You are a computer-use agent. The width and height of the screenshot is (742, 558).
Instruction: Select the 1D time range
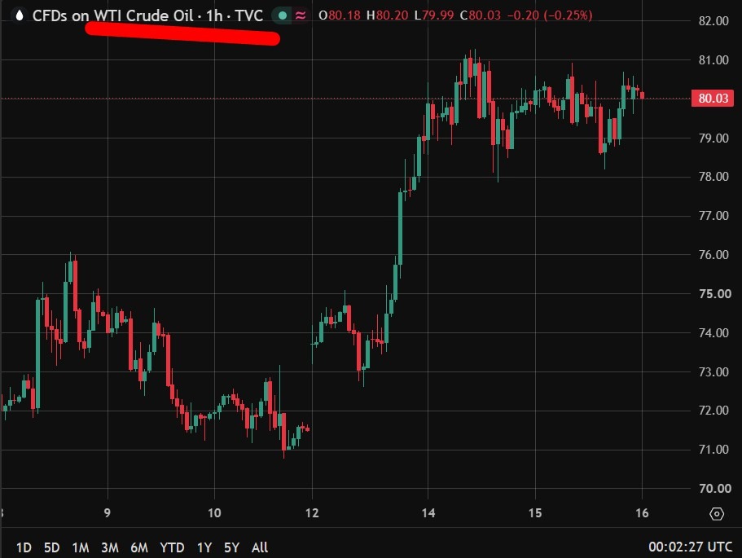point(24,547)
